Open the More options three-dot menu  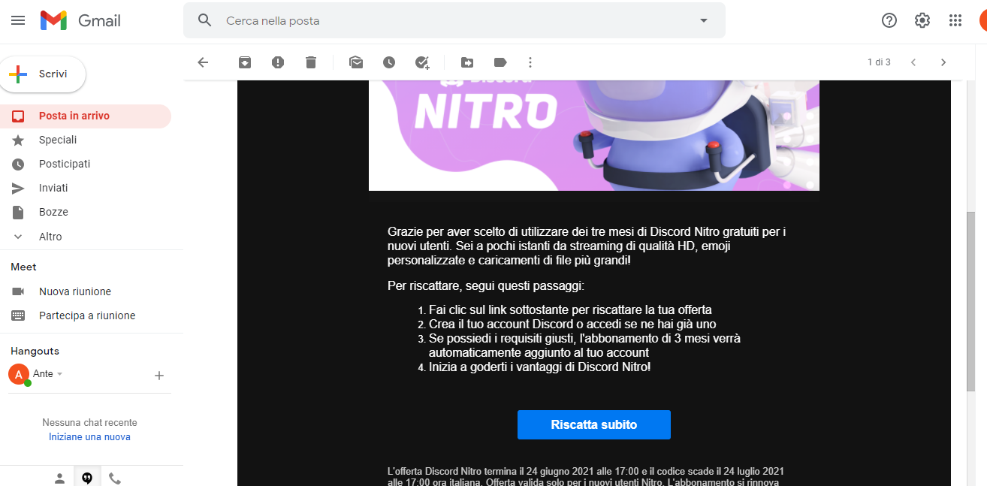pyautogui.click(x=530, y=62)
